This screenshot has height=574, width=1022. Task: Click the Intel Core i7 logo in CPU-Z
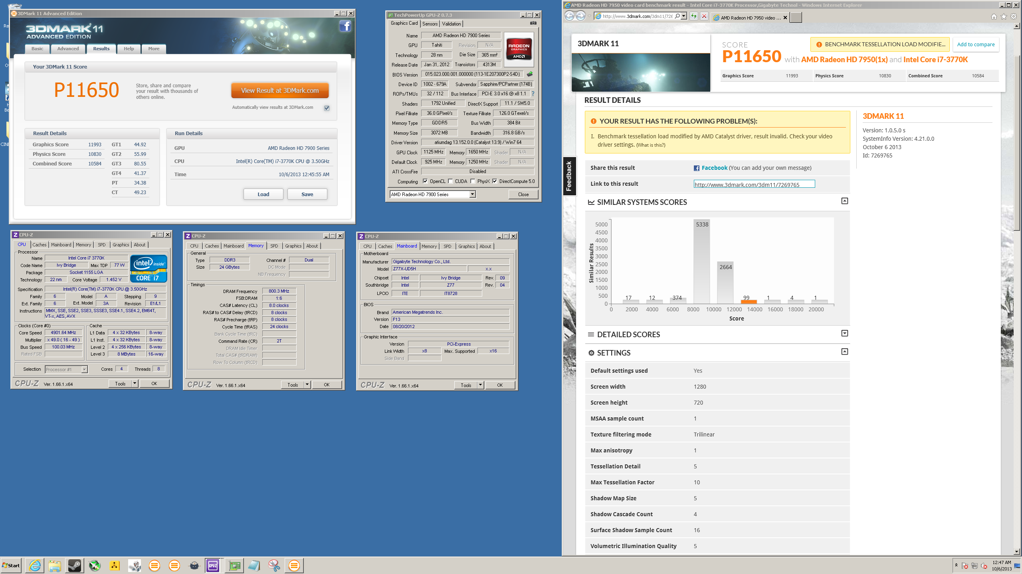148,269
